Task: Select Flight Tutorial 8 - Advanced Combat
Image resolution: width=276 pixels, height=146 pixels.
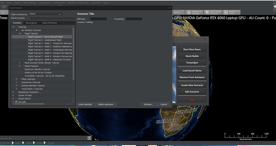Action: tap(49, 60)
